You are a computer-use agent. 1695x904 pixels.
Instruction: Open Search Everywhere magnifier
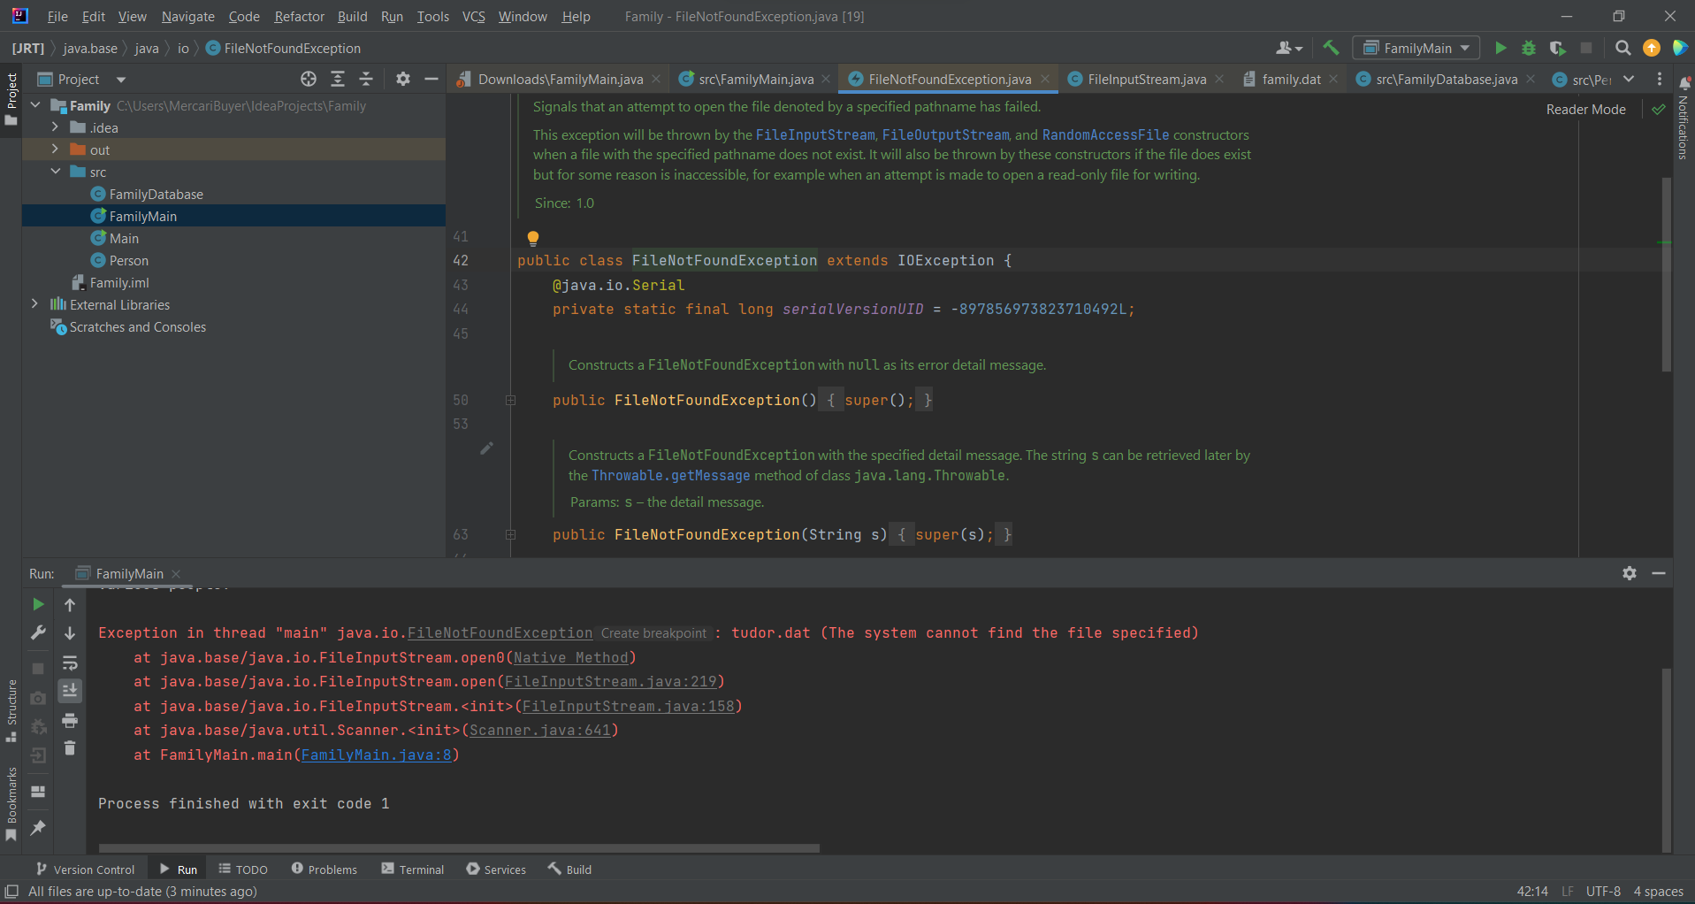point(1622,48)
